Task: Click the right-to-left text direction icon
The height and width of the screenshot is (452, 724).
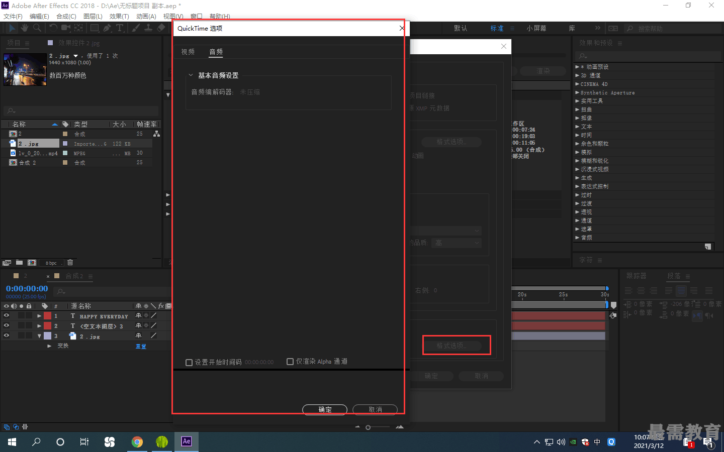Action: click(x=709, y=316)
